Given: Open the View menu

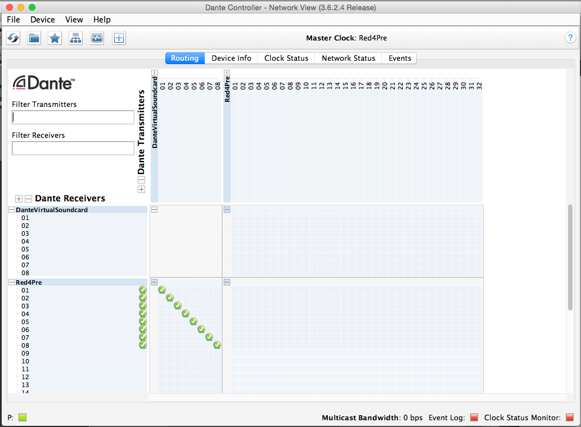Looking at the screenshot, I should pyautogui.click(x=74, y=20).
